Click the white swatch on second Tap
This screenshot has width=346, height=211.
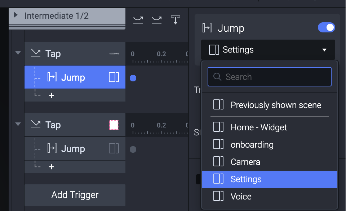coord(114,125)
